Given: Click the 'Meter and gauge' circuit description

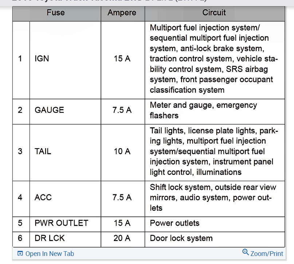Looking at the screenshot, I should pos(203,110).
